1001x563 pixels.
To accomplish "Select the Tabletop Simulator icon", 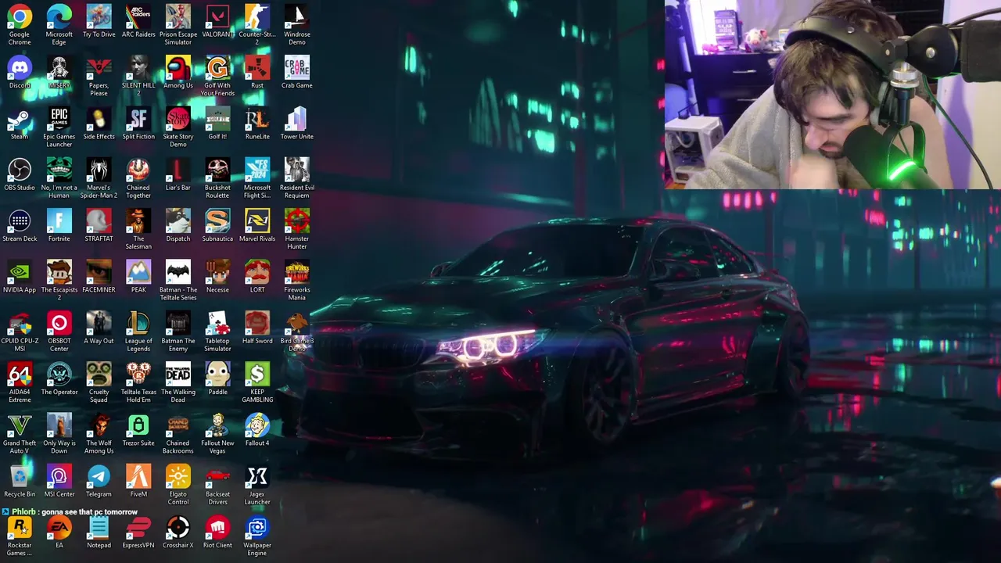I will coord(217,323).
